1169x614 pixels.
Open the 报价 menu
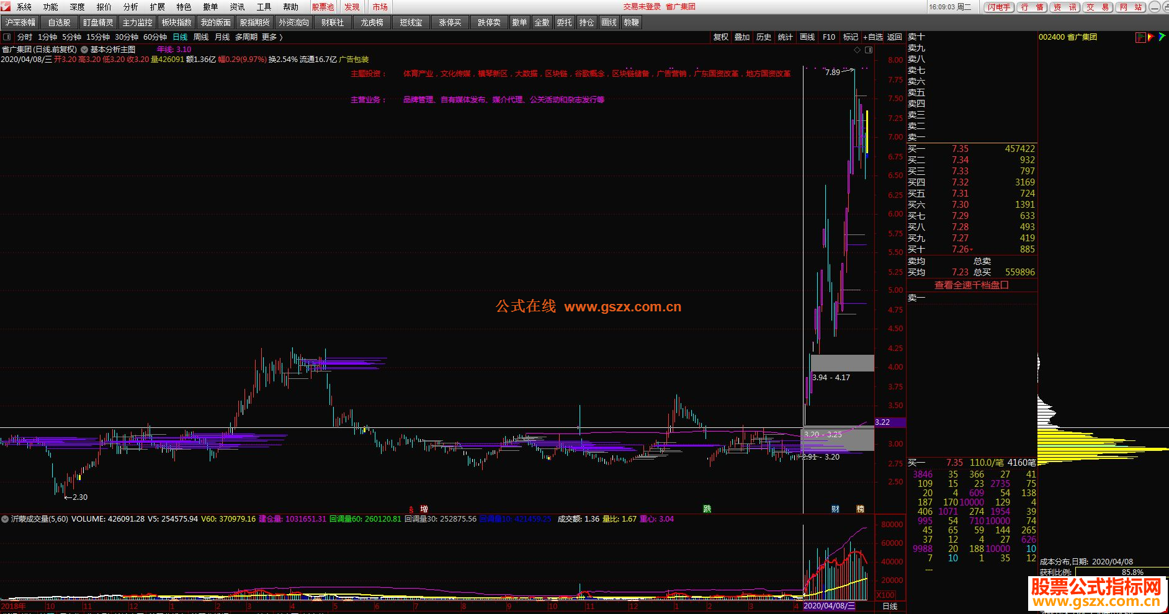point(104,7)
